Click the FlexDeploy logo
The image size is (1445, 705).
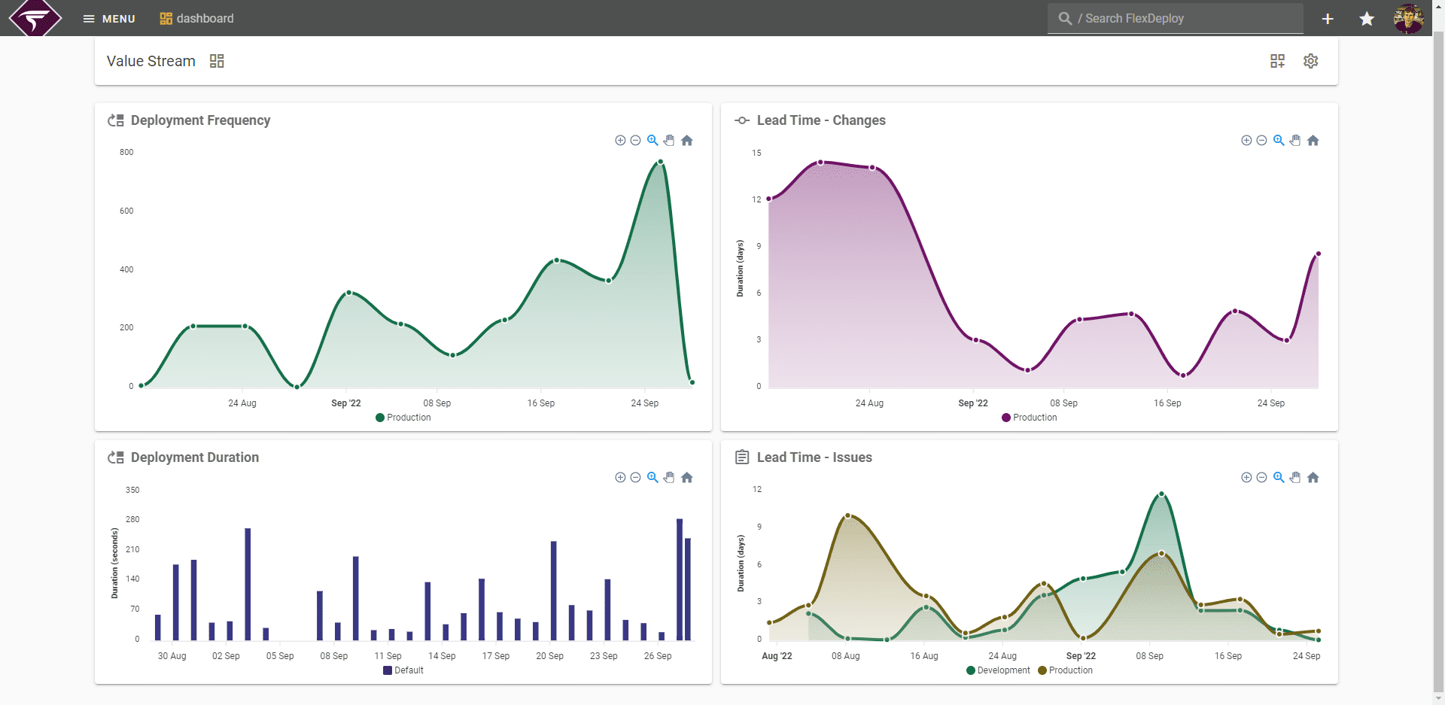pyautogui.click(x=35, y=18)
